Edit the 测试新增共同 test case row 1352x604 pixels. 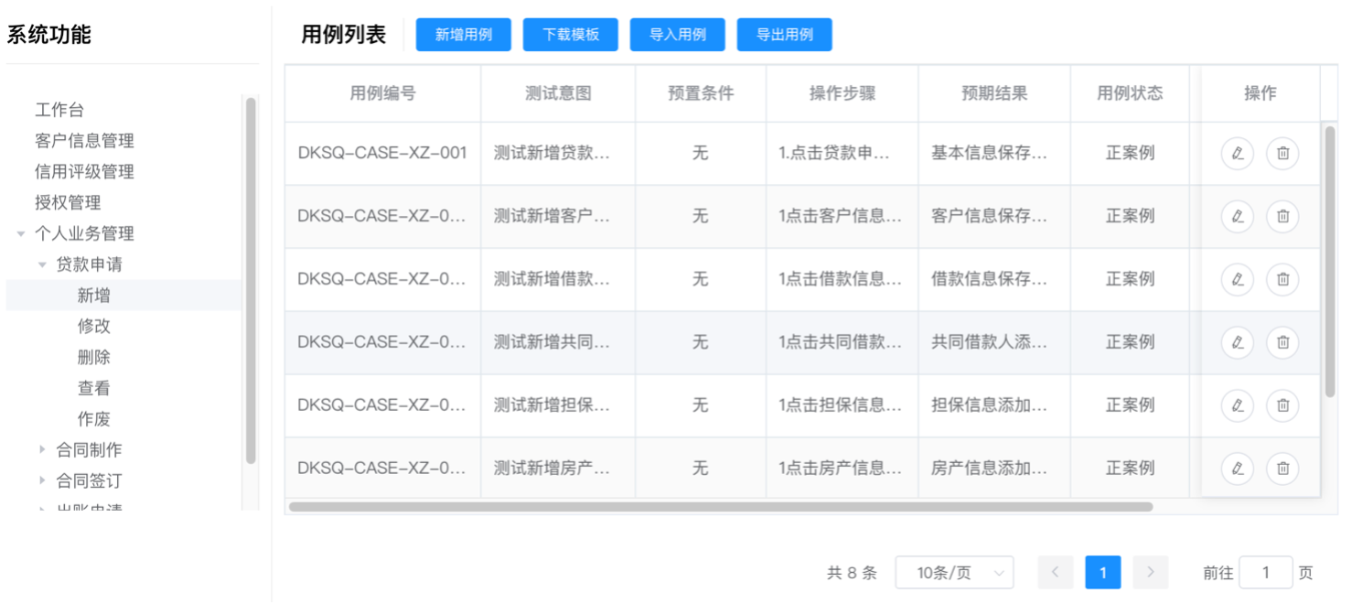point(1237,342)
